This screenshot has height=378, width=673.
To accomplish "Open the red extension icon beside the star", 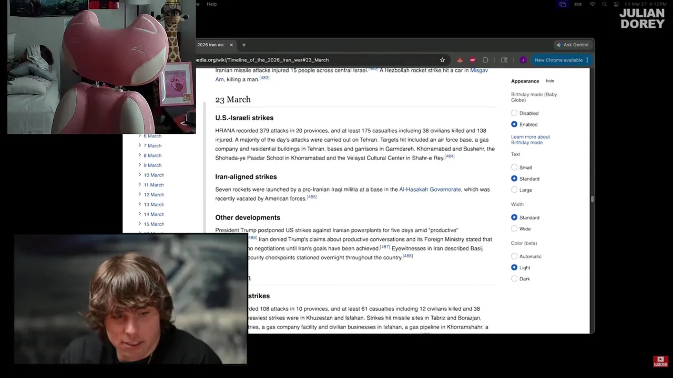I will [x=460, y=60].
